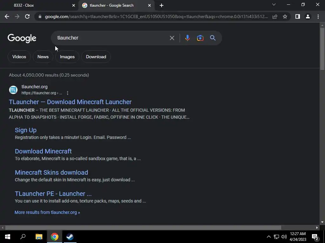Click the scroll right arrow at bottom
Viewport: 325px width, 243px height.
click(x=317, y=228)
